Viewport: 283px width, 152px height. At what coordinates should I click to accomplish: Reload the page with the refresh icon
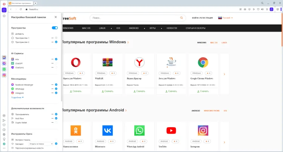tap(21, 9)
